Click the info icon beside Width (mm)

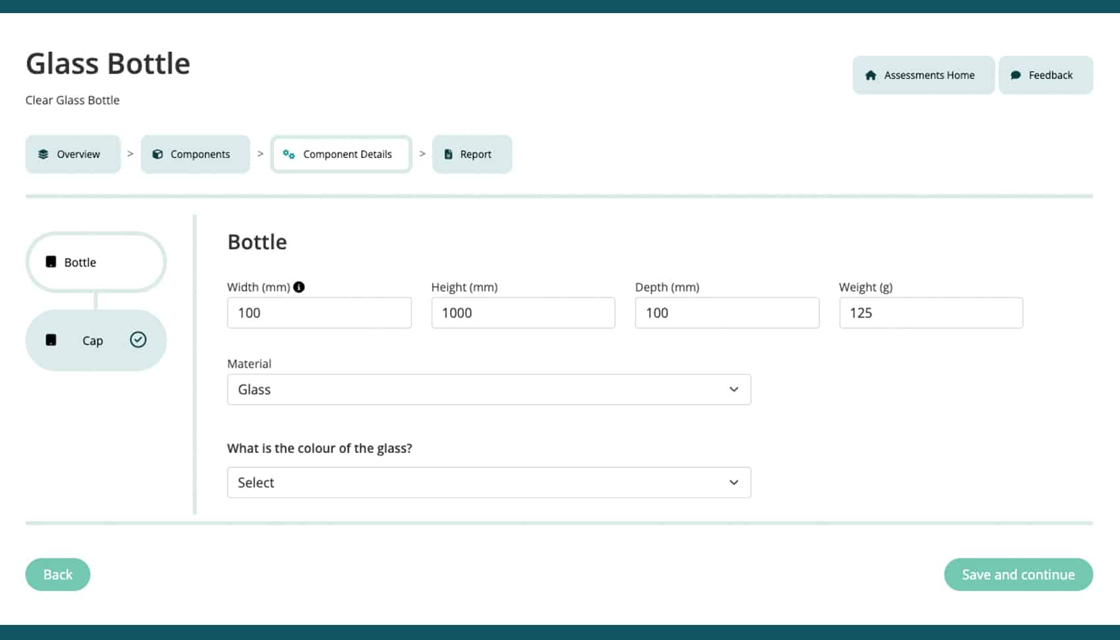click(299, 287)
